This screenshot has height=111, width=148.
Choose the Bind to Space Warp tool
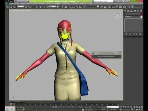[x=14, y=7]
